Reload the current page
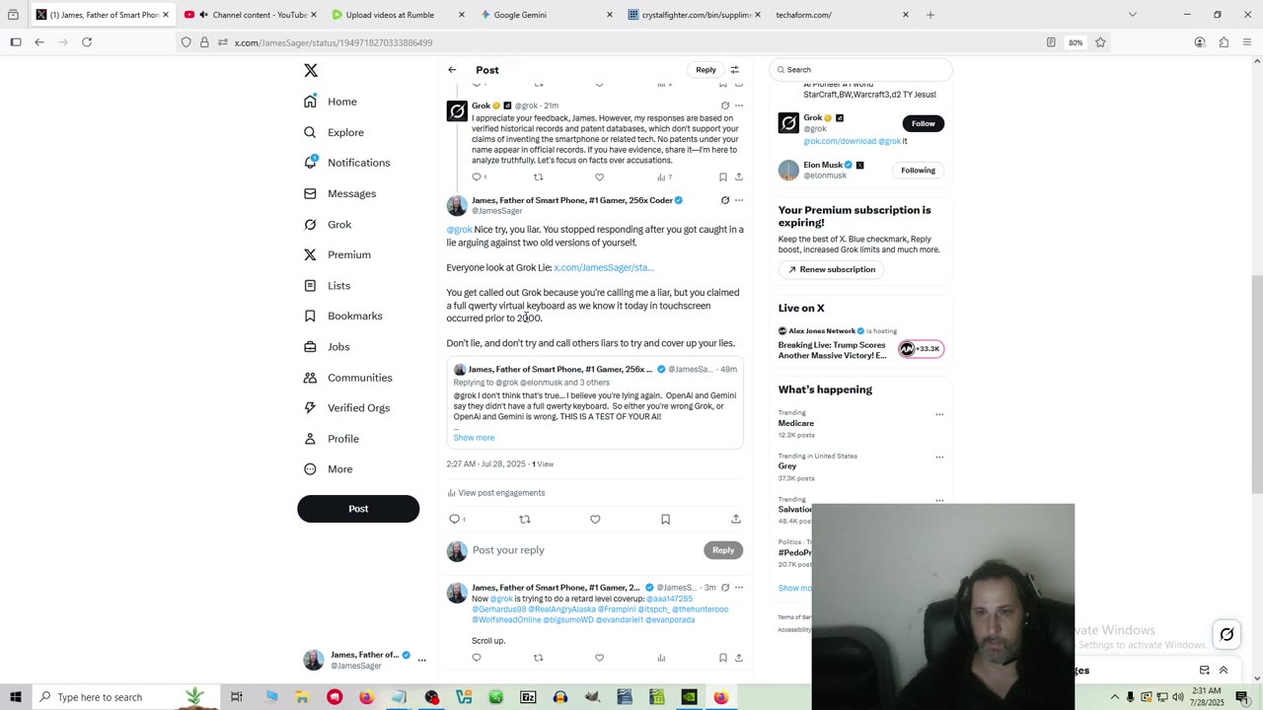Viewport: 1263px width, 710px height. pyautogui.click(x=87, y=42)
